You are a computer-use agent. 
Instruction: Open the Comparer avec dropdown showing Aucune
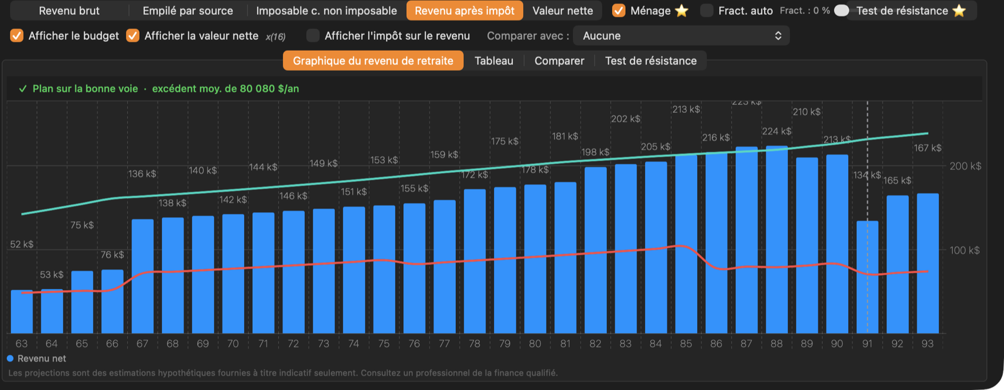pyautogui.click(x=681, y=36)
